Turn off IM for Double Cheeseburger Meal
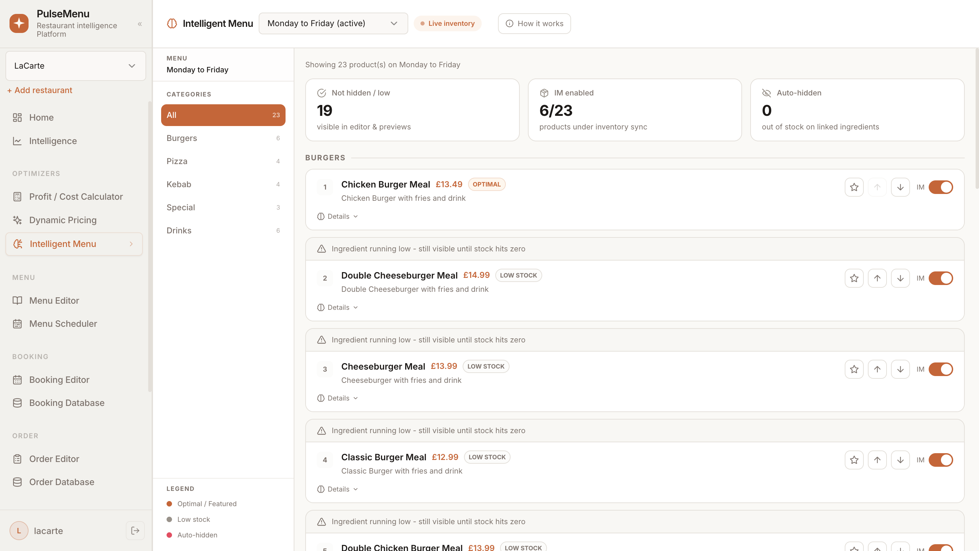The width and height of the screenshot is (979, 551). (x=941, y=278)
